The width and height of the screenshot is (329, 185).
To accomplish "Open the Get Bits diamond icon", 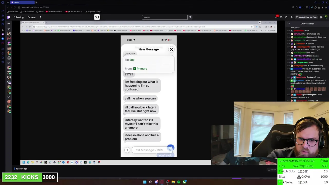I will coord(291,17).
